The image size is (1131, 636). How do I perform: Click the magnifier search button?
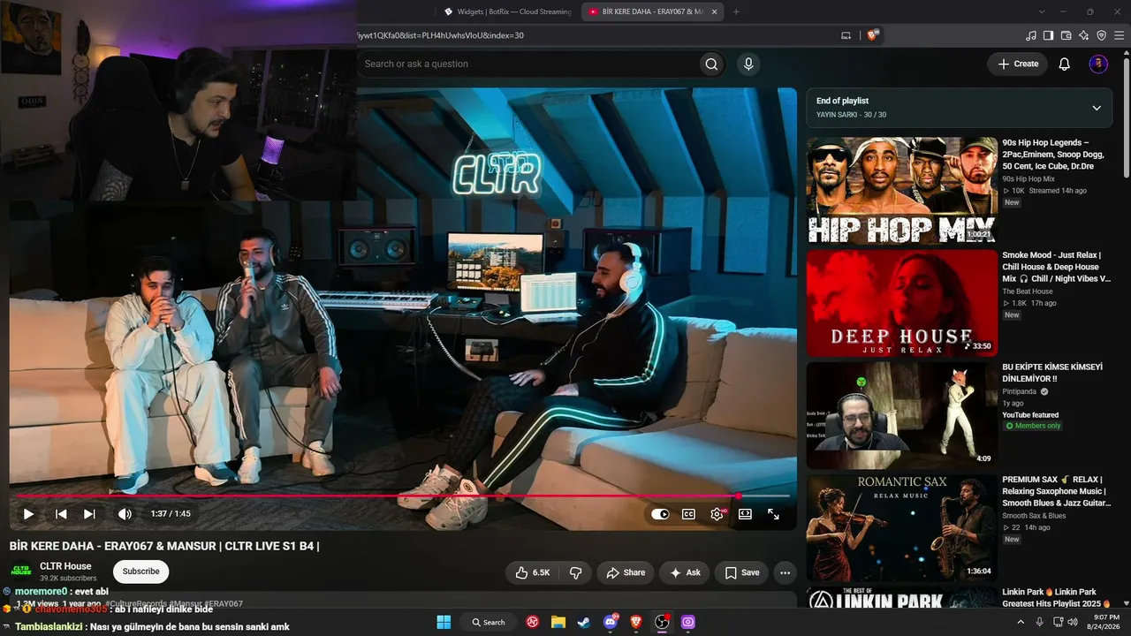[711, 64]
